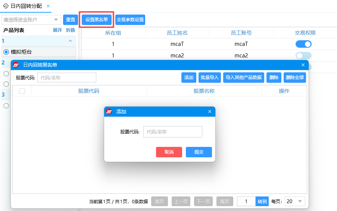Click the 股票名称 column header

pyautogui.click(x=204, y=91)
